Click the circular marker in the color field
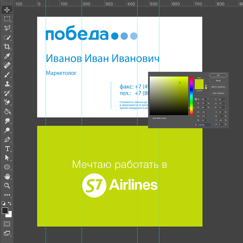 180,83
